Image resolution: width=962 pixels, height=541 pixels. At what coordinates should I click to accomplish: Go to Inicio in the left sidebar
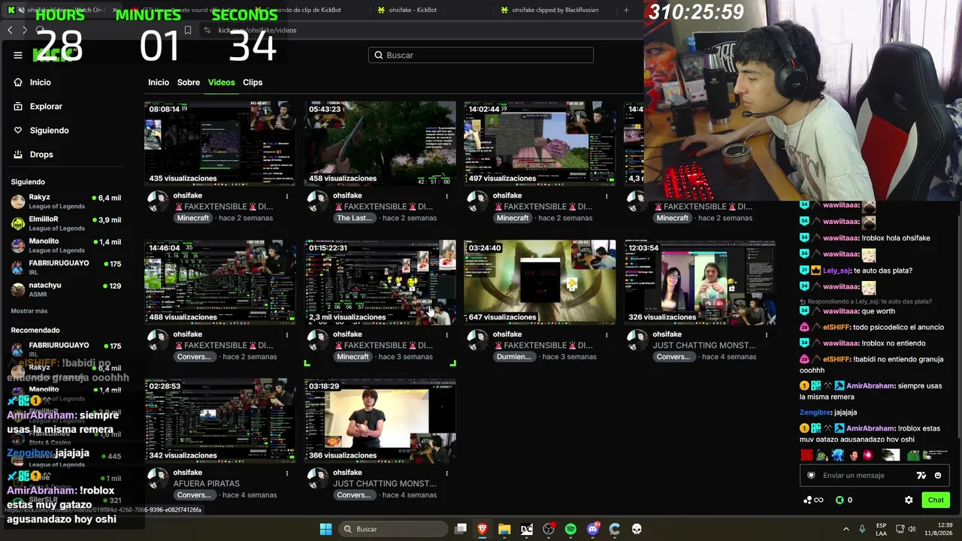[x=32, y=82]
